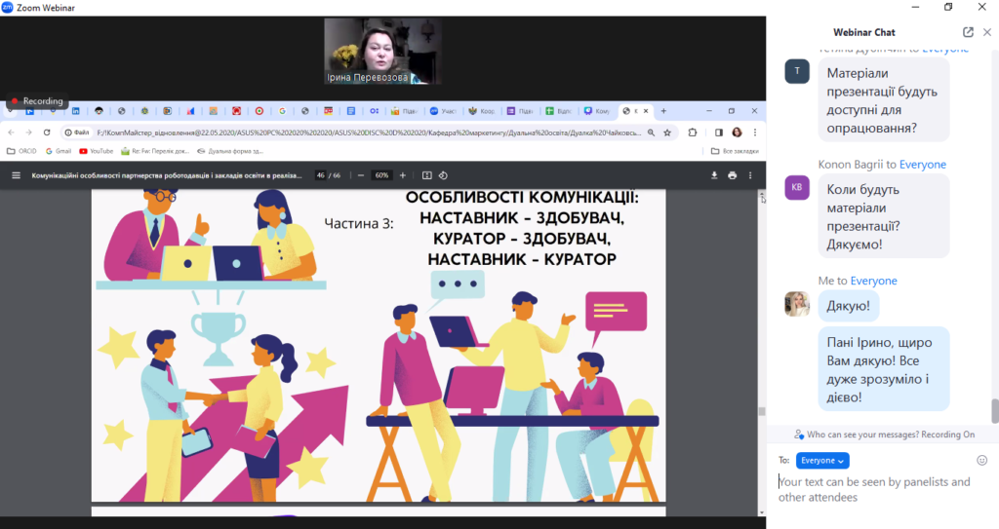This screenshot has height=529, width=999.
Task: Click the fit-to-page icon in PDF toolbar
Action: (426, 175)
